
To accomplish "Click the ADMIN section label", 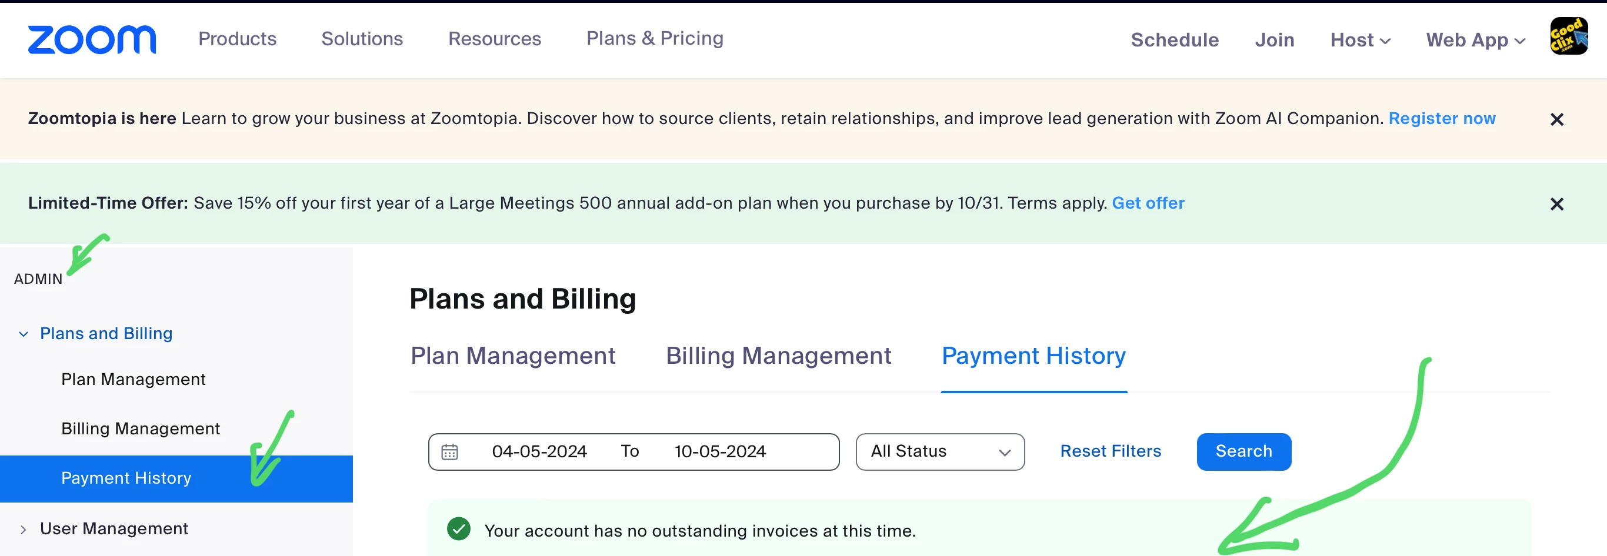I will pos(38,279).
